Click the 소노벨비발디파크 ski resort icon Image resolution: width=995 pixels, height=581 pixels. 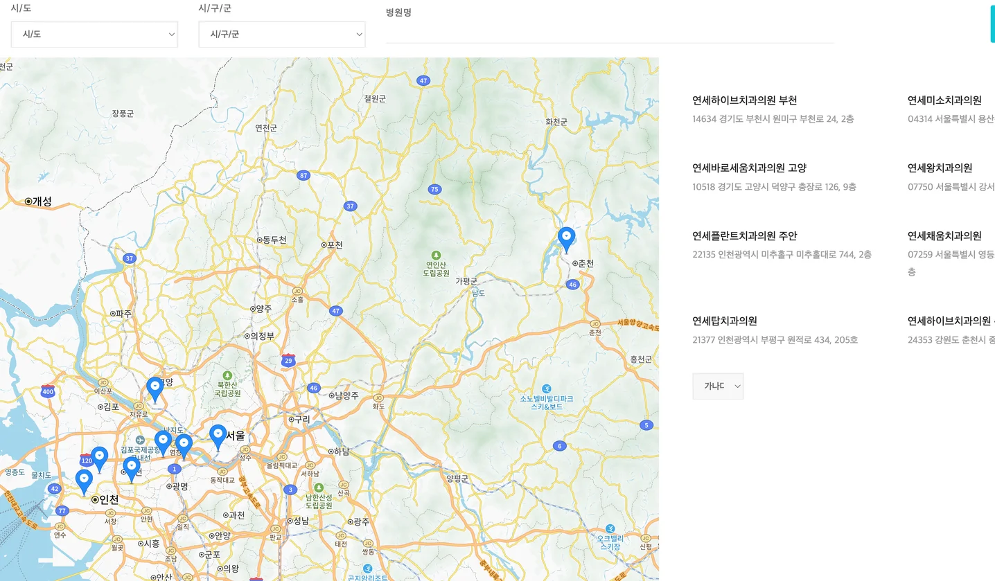click(x=547, y=388)
